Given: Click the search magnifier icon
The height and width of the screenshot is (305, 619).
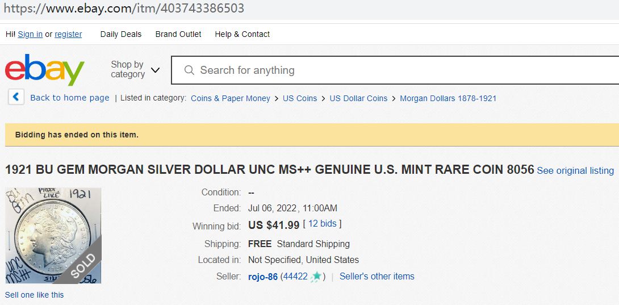Looking at the screenshot, I should click(189, 70).
